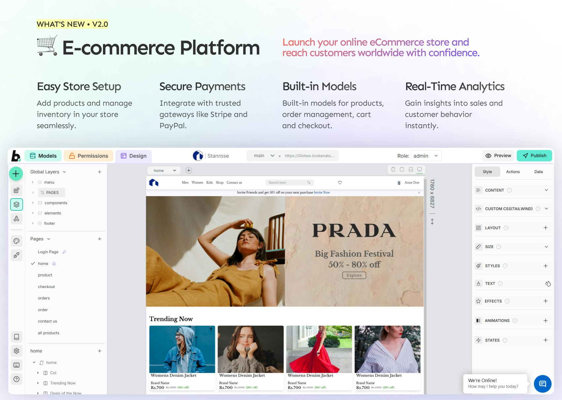Viewport: 562px width, 400px height.
Task: Add a new page with plus icon
Action: [x=100, y=239]
